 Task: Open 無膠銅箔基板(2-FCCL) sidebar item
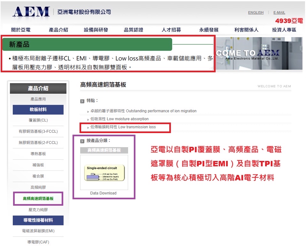(38, 142)
